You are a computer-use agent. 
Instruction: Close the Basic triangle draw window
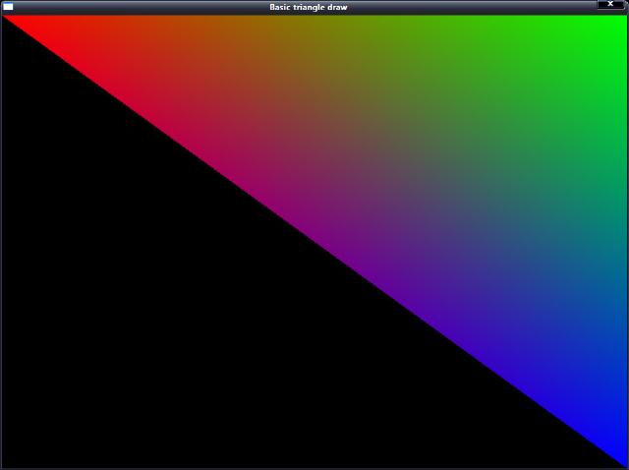tap(610, 5)
